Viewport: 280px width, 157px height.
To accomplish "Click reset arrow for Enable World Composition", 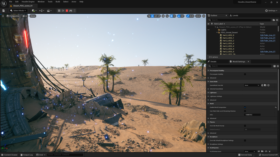I will tap(275, 107).
